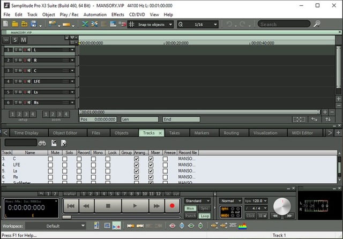Click the position slider below transport buttons
343x239 pixels.
point(66,217)
